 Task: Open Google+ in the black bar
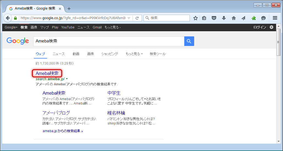coord(11,27)
